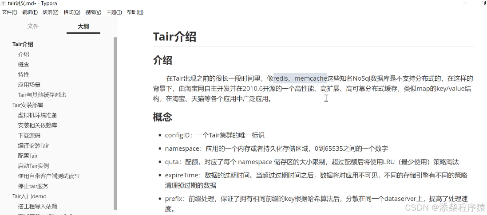Screen dimensions: 487x215
Task: Click the configID bullet line
Action: [214, 135]
